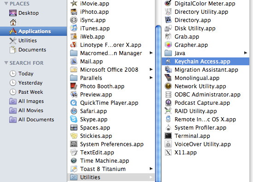Select the iPhoto.app icon
Image resolution: width=253 pixels, height=182 pixels.
click(74, 12)
